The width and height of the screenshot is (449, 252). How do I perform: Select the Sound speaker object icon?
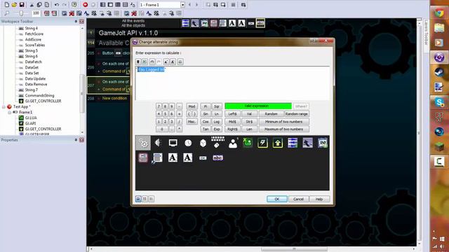coord(158,143)
